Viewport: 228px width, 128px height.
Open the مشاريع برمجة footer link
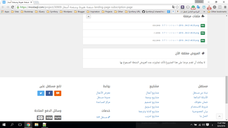152,97
